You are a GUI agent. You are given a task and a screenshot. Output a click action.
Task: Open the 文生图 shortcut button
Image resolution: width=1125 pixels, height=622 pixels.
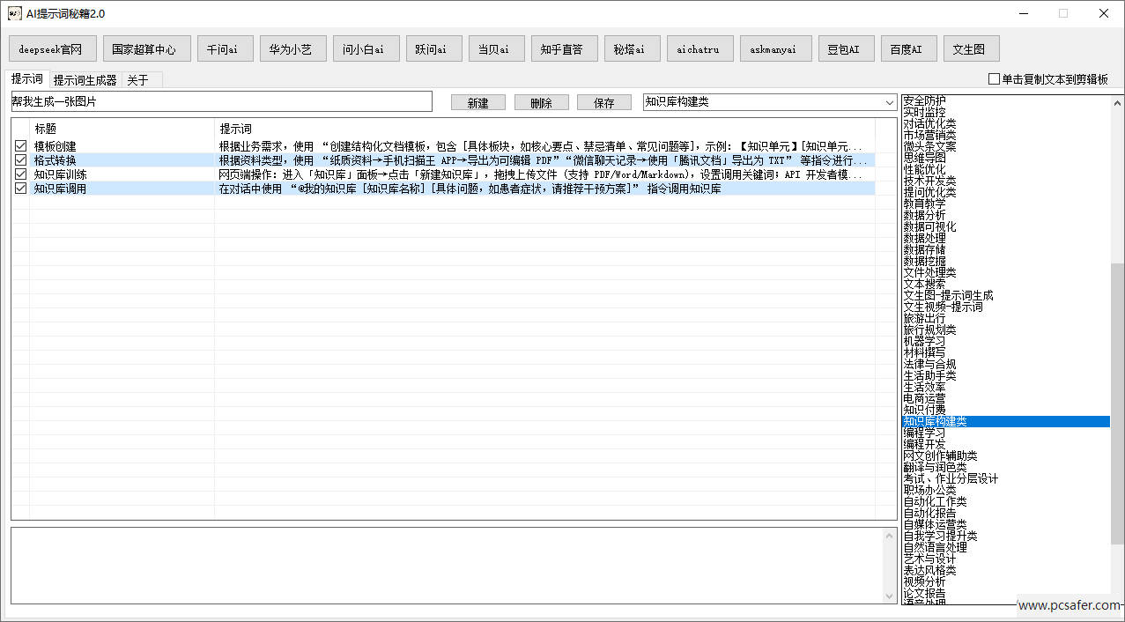(971, 49)
